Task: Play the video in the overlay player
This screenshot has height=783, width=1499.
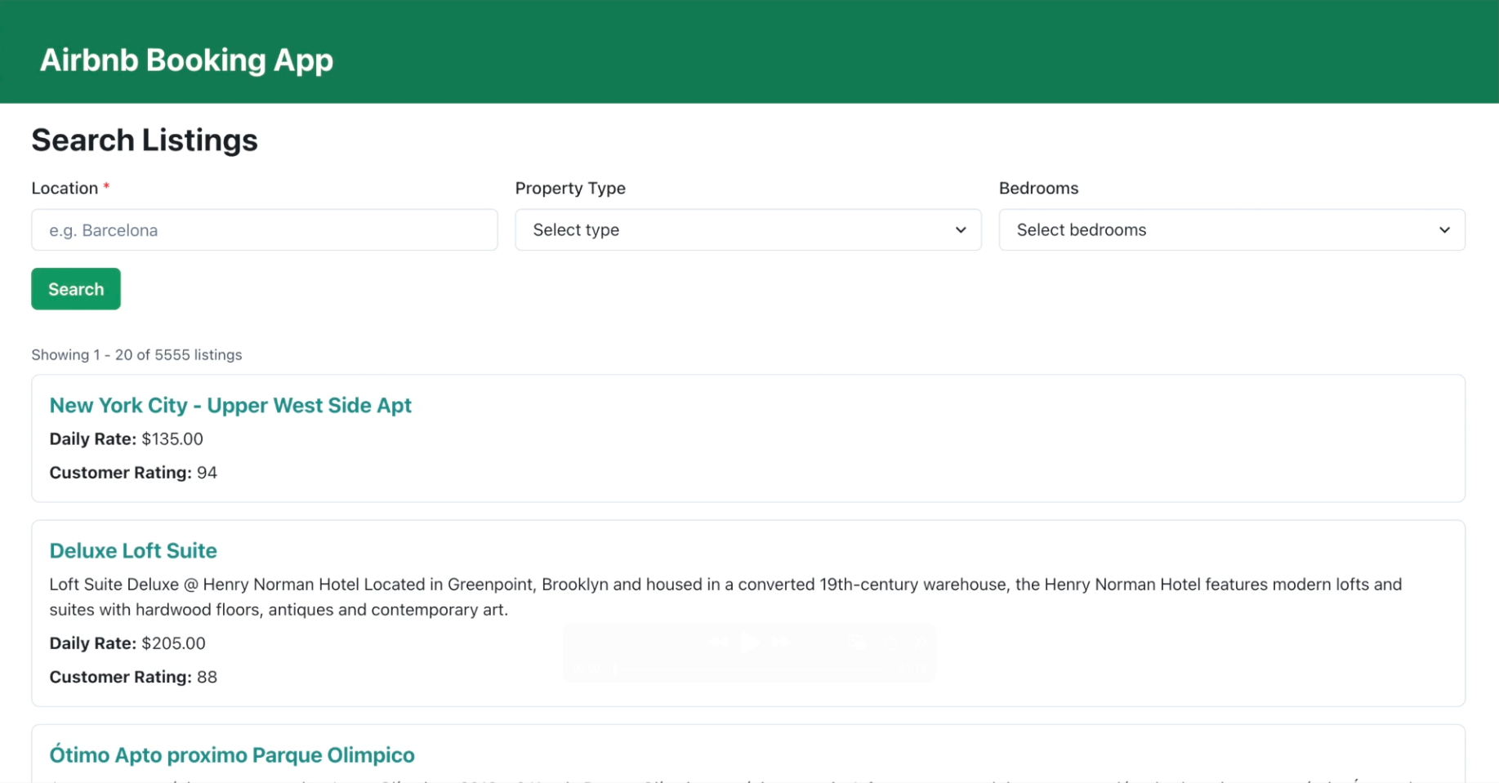Action: click(x=749, y=643)
